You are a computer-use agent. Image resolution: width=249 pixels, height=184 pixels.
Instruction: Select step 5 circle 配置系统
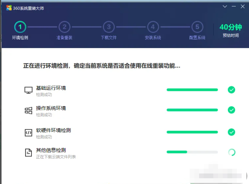197,27
